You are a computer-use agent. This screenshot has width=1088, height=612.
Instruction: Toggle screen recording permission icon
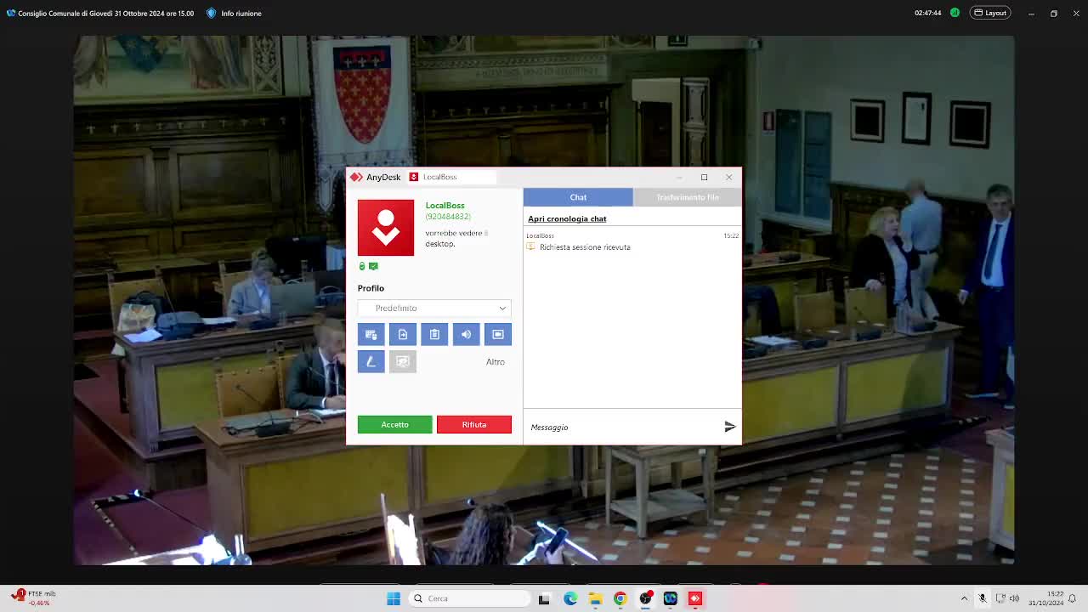pyautogui.click(x=498, y=334)
